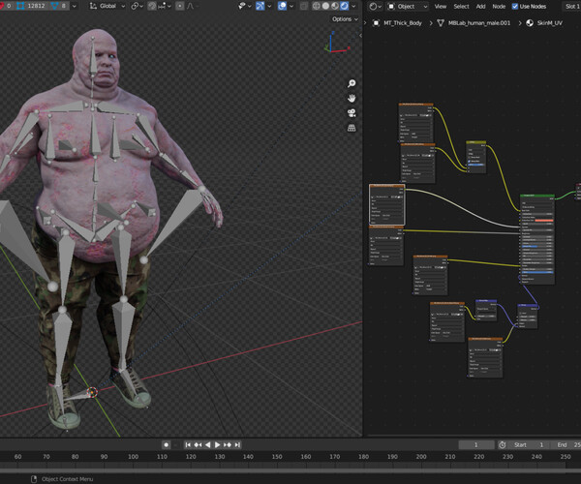The height and width of the screenshot is (484, 581).
Task: Jump to start frame of timeline
Action: click(x=188, y=444)
